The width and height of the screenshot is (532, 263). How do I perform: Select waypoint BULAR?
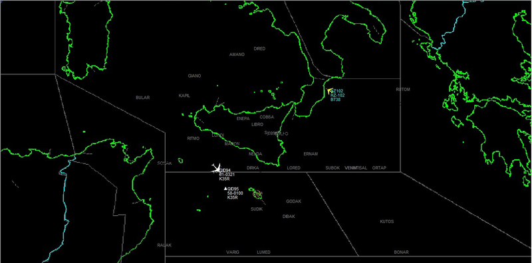143,98
